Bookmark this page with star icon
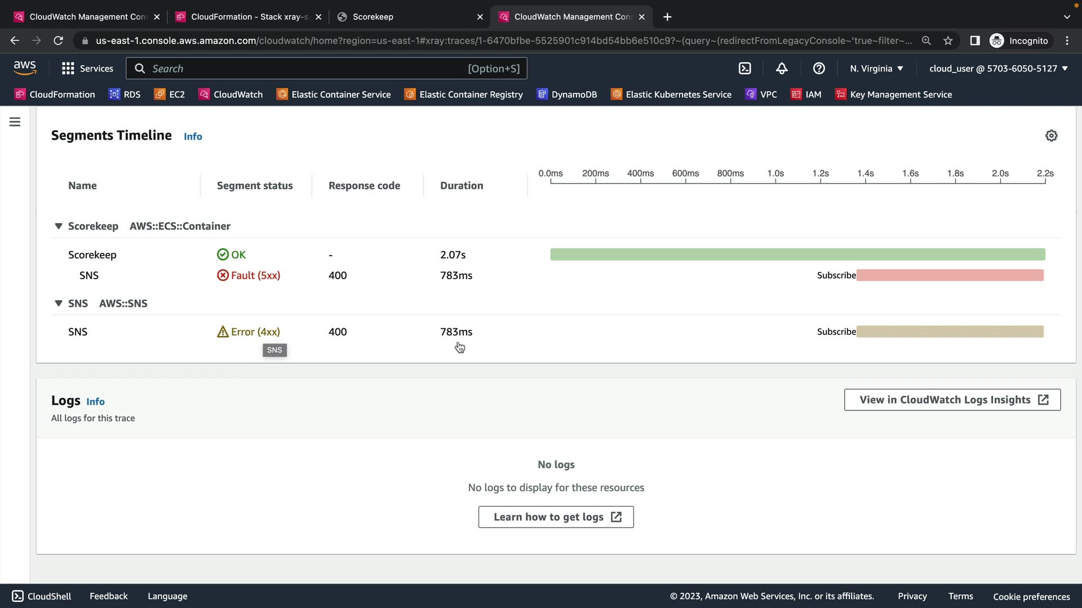 click(x=948, y=41)
